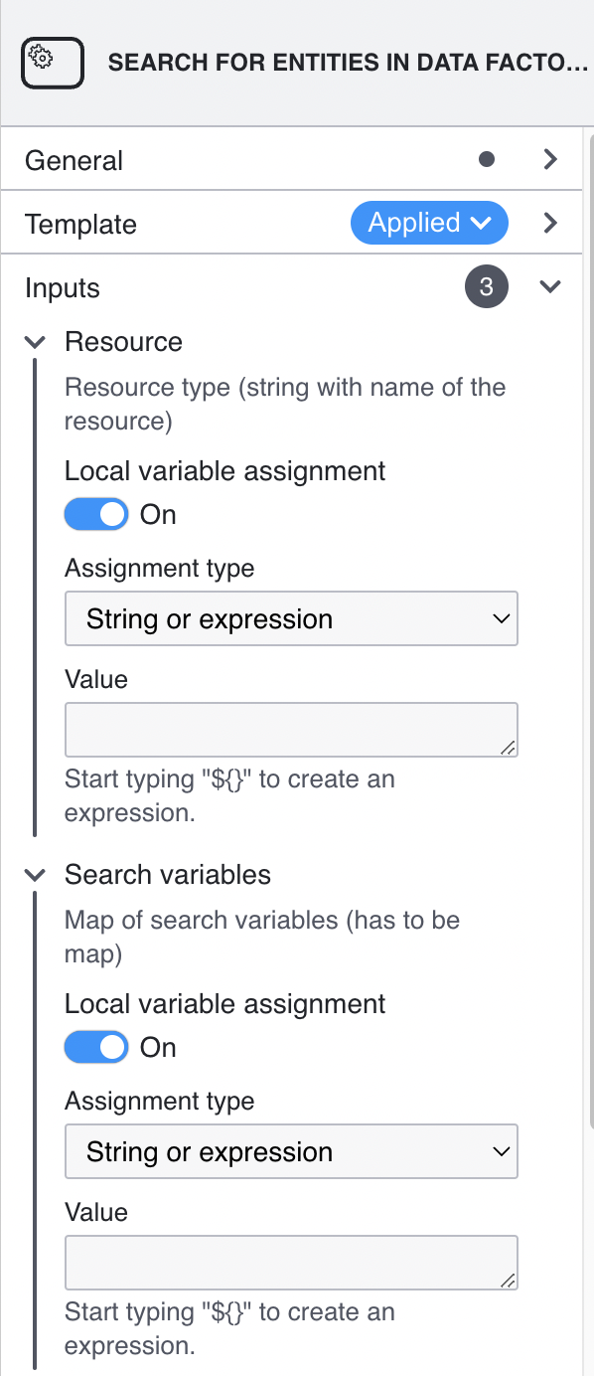
Task: Open Resource Assignment type dropdown
Action: click(x=291, y=618)
